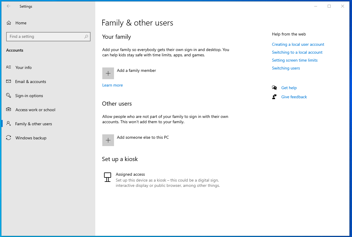Go to Email & accounts section
Screen dimensions: 352x237
[x=30, y=82]
